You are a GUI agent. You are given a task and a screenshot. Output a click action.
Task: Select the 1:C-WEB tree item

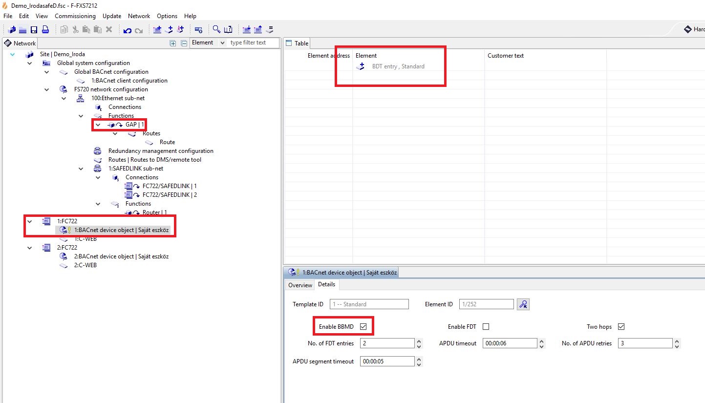(x=85, y=239)
